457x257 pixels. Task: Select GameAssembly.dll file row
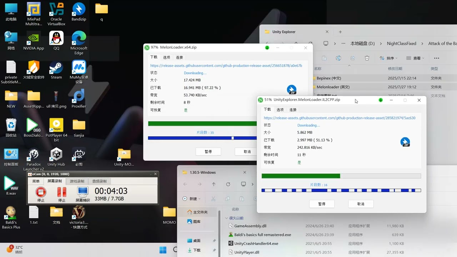[x=316, y=226]
